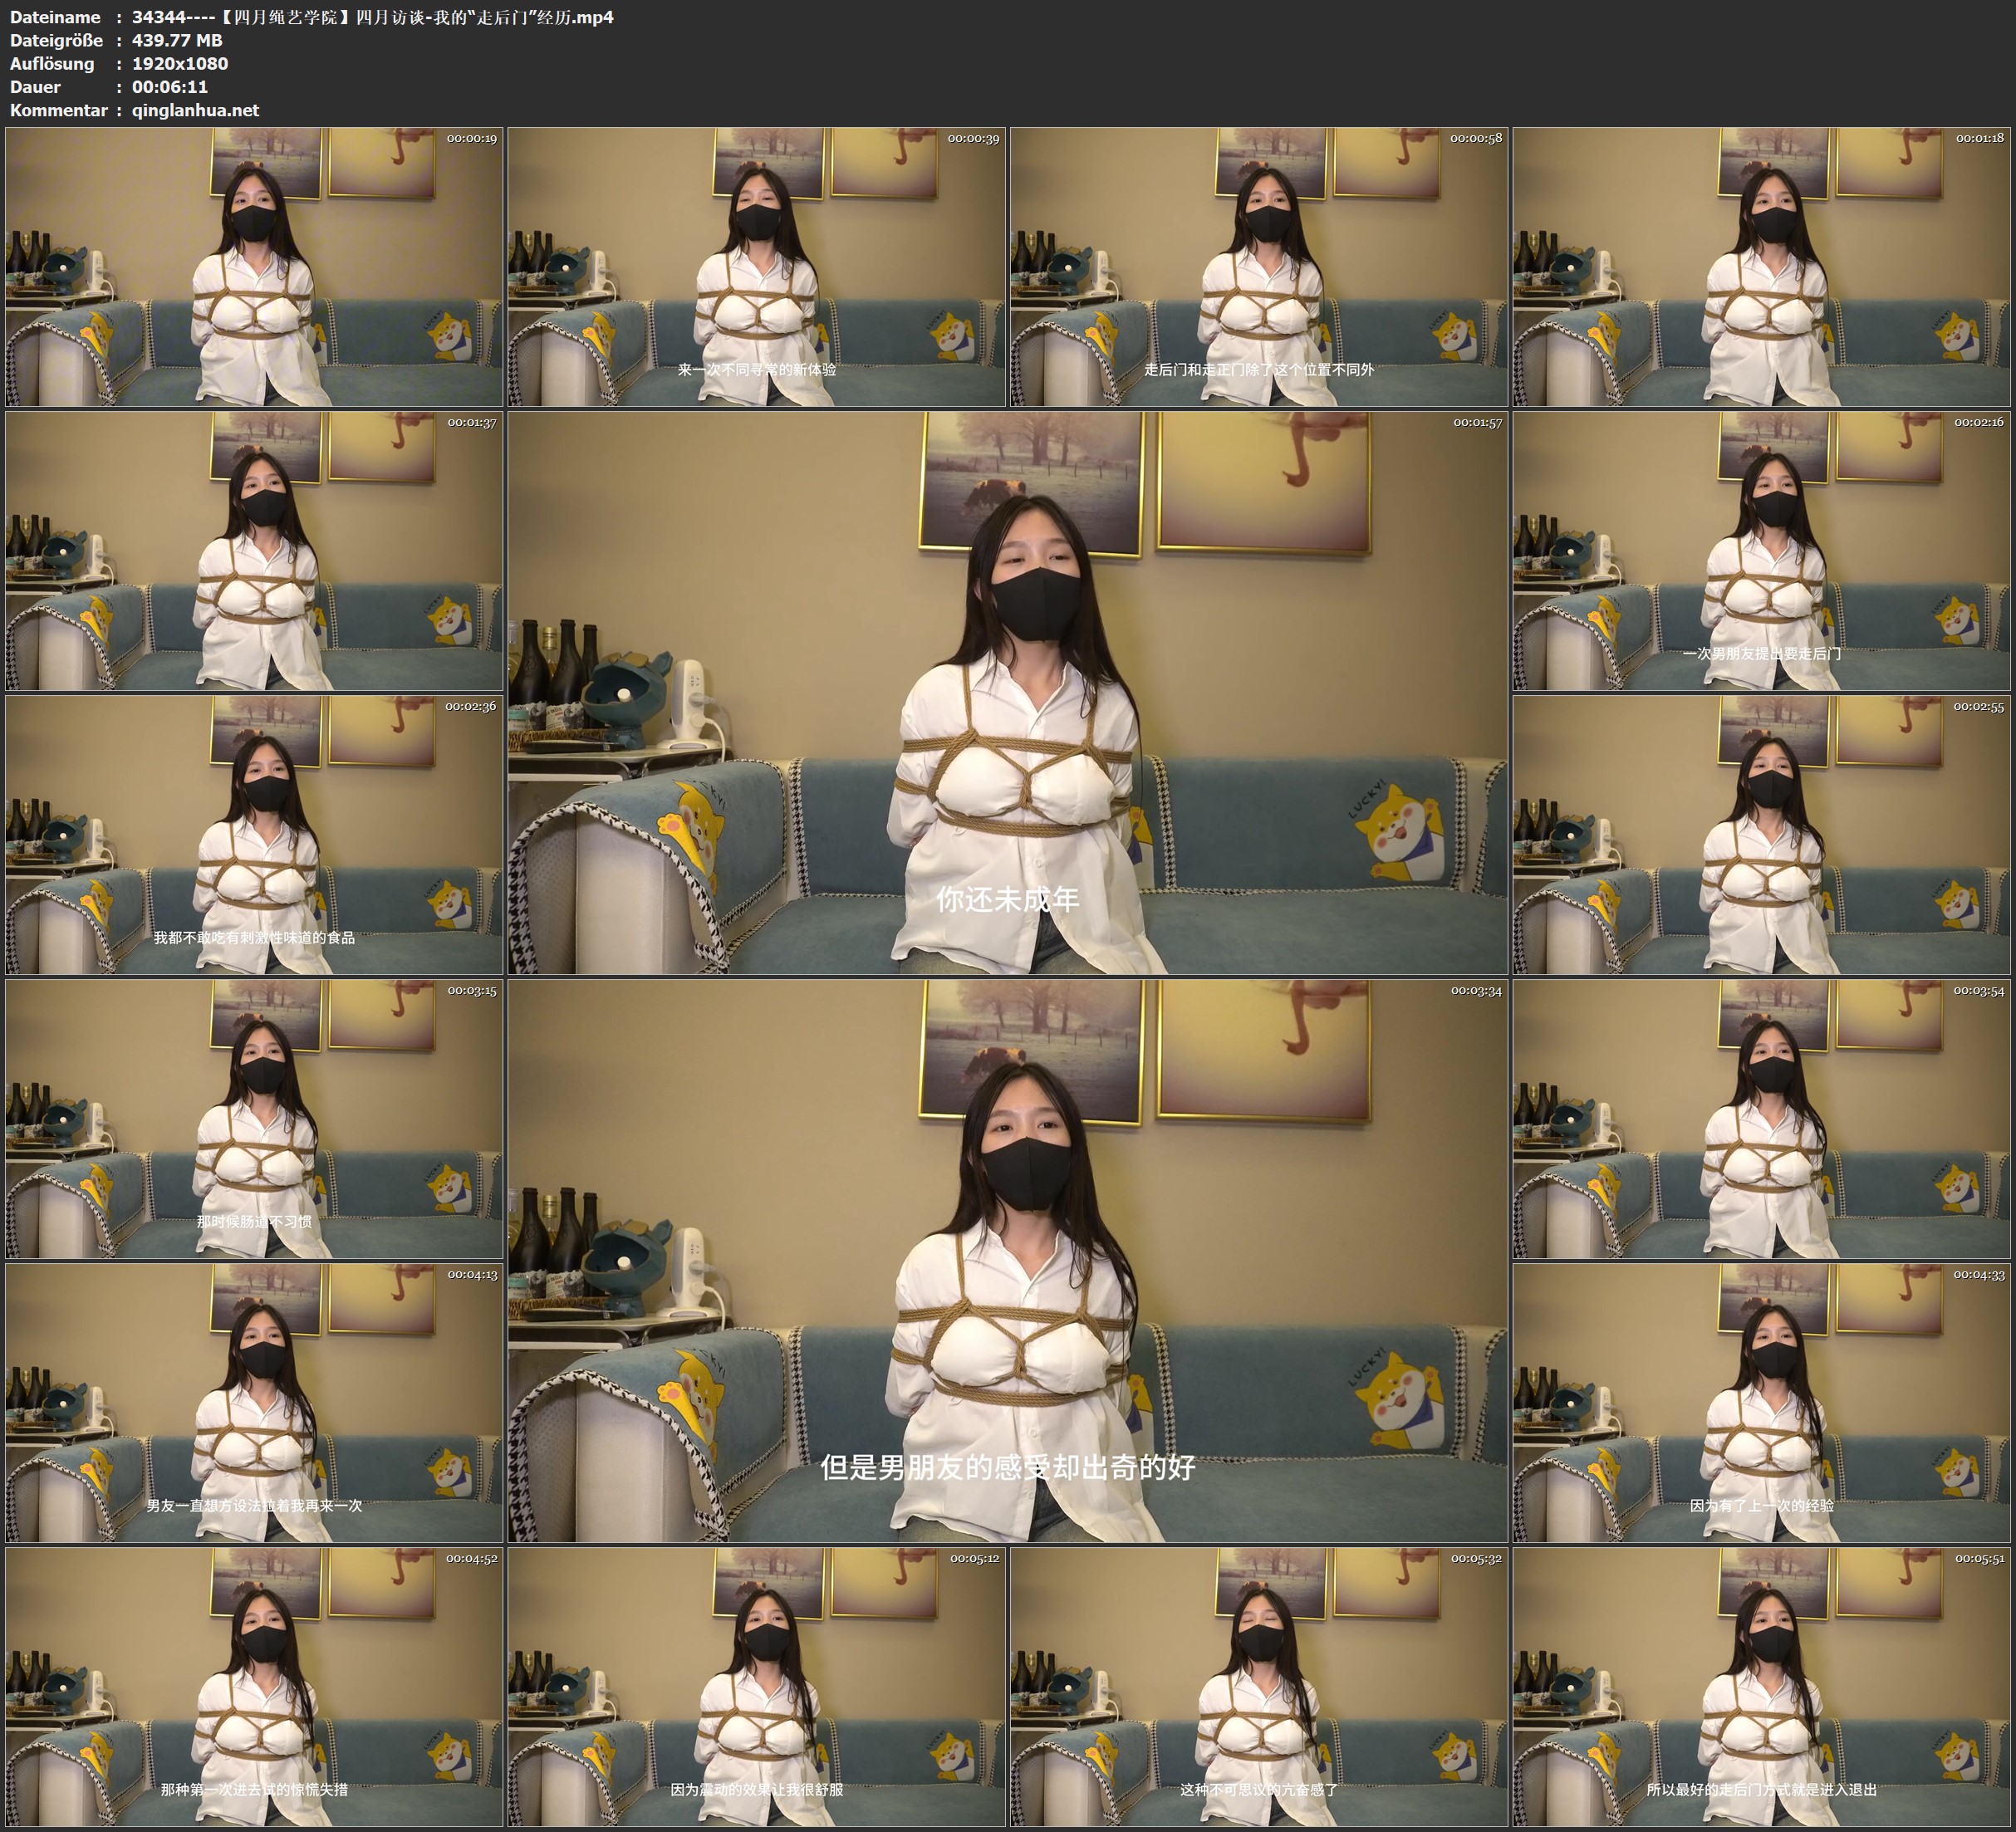Click the thumbnail at 00:02:16
This screenshot has width=2016, height=1832.
(x=1761, y=551)
